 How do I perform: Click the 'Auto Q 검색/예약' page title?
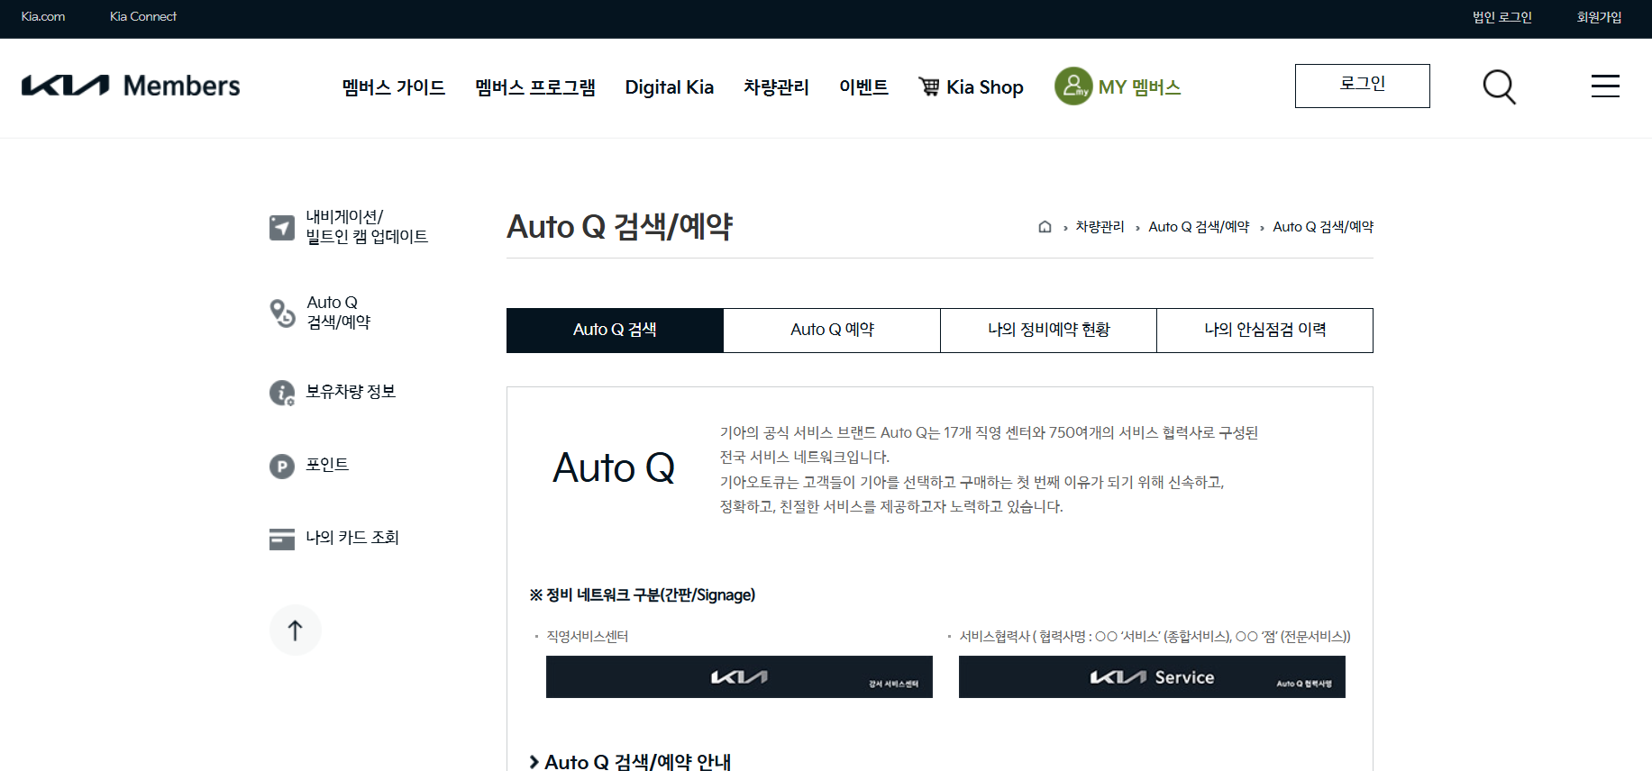click(620, 227)
